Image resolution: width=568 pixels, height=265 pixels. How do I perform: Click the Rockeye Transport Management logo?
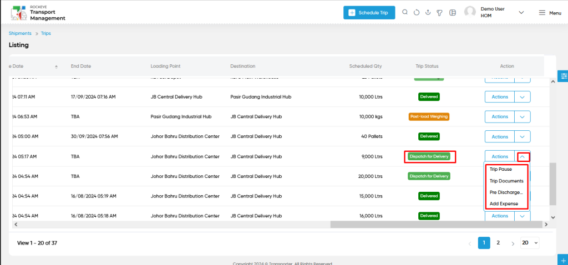[38, 13]
